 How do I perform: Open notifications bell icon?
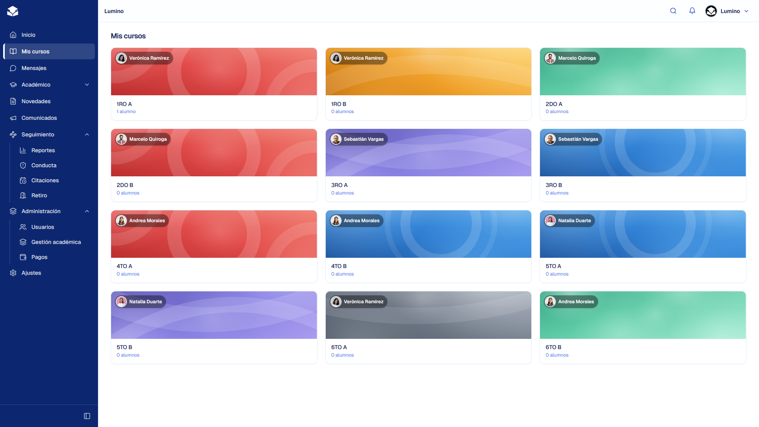(x=692, y=11)
